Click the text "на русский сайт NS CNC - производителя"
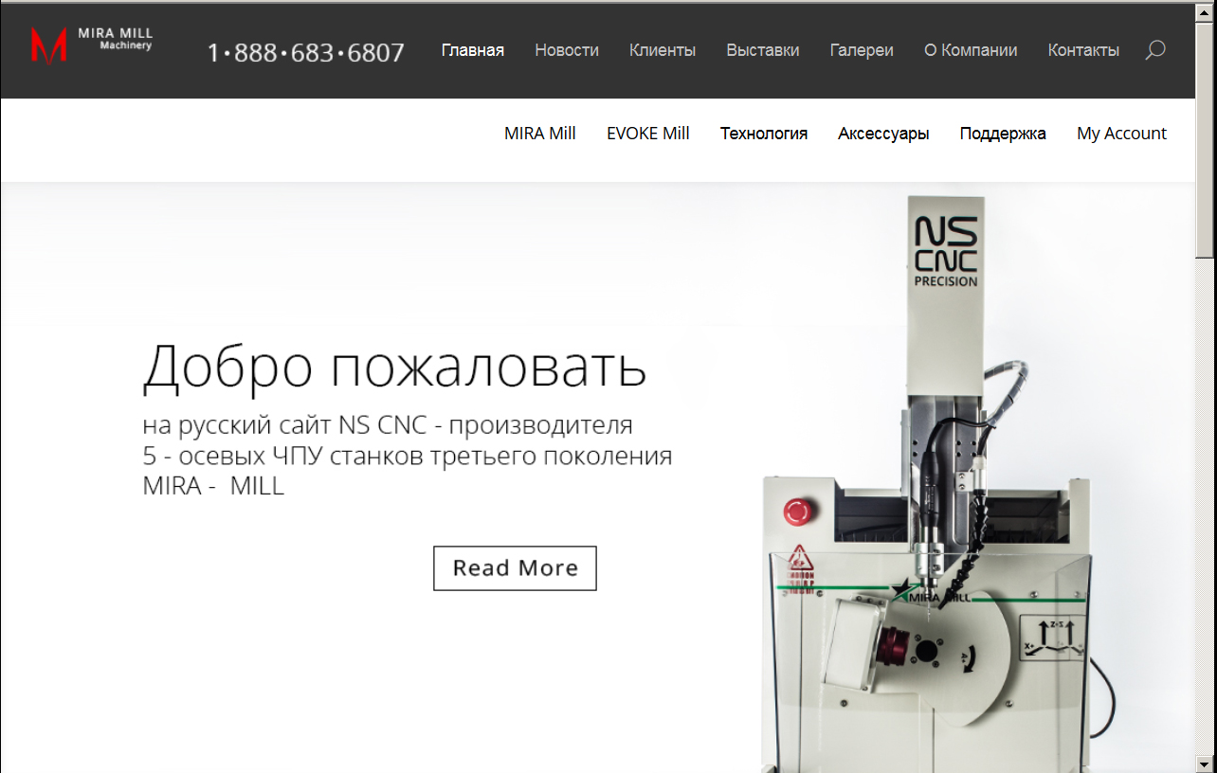The image size is (1217, 773). (388, 423)
